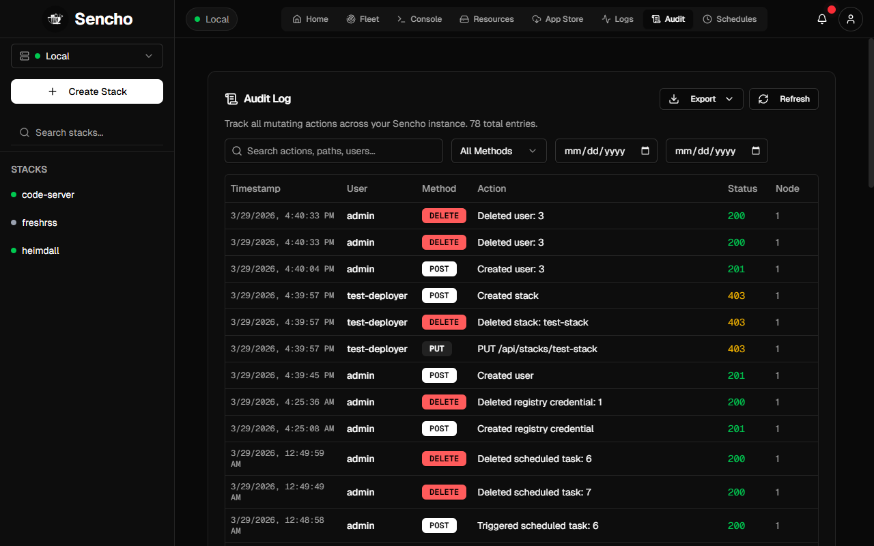The image size is (874, 546).
Task: Open the Resources tab
Action: click(487, 19)
